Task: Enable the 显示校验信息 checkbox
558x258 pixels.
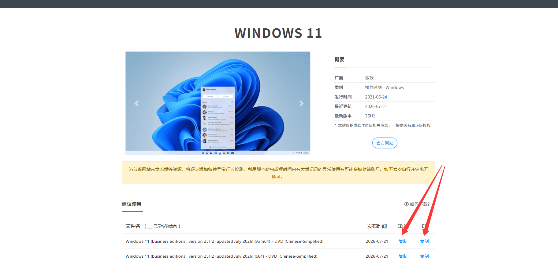Action: click(150, 226)
